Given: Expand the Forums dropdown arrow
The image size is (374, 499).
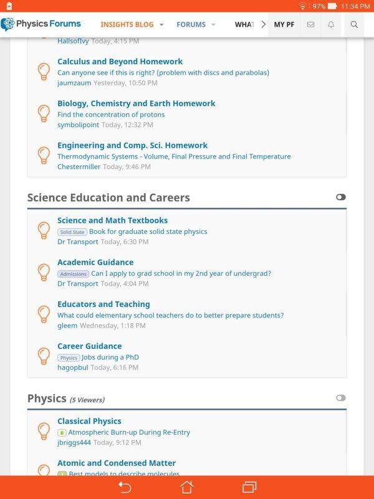Looking at the screenshot, I should 213,24.
